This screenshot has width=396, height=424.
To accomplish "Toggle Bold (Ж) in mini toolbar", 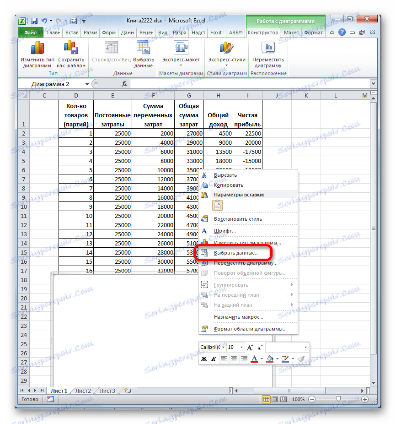I will click(204, 359).
